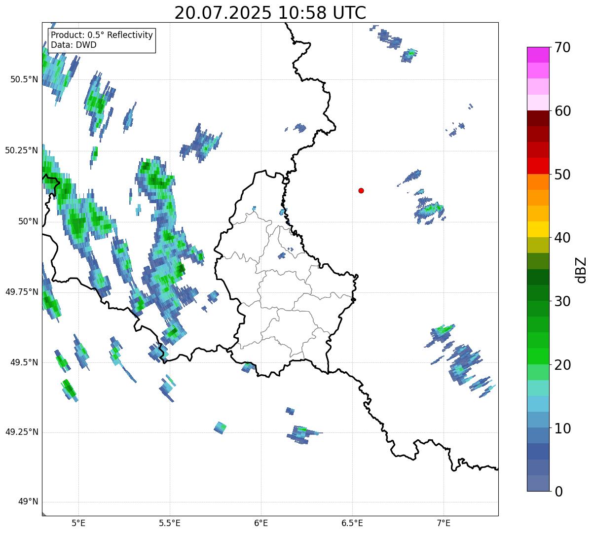Click the 5.5°E longitude label
Viewport: 593px width, 533px height.
[170, 523]
